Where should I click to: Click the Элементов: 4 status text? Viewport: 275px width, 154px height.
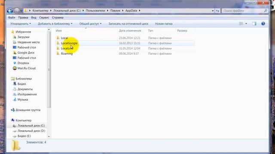(x=36, y=142)
